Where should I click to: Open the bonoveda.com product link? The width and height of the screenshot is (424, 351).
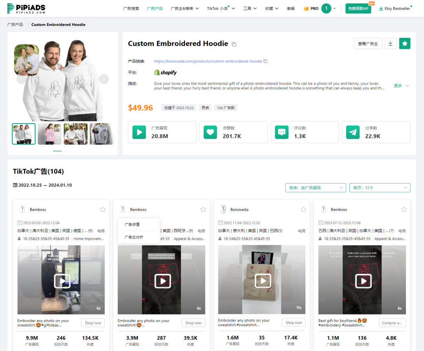[x=208, y=61]
